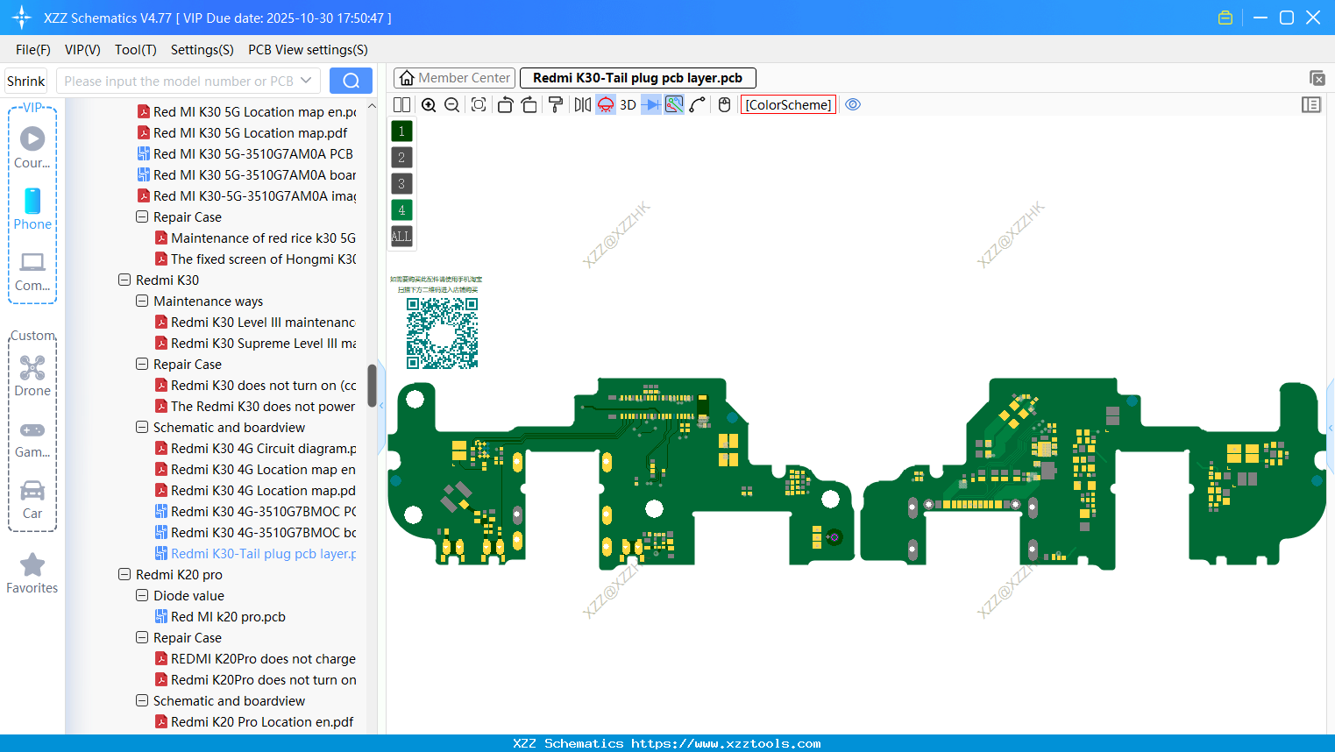Collapse the Repair Case section under Redmi K20 pro
Viewport: 1335px width, 752px height.
141,637
